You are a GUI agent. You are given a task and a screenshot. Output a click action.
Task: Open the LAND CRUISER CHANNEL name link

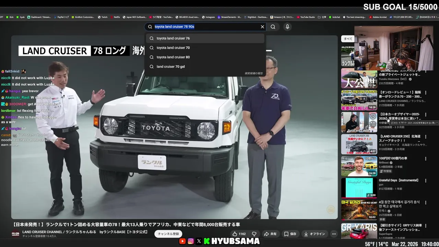[85, 232]
